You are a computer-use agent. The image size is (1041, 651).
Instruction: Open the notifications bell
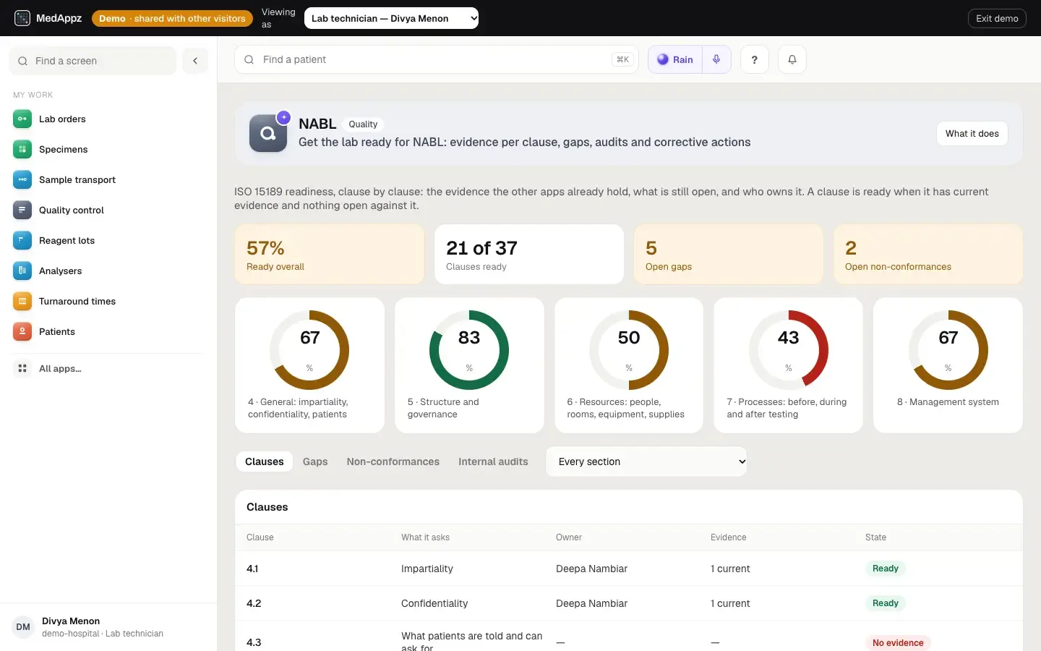(x=792, y=59)
